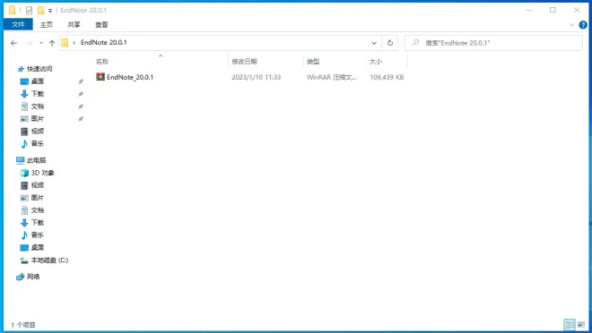Click the address bar path EndNote 20.0.1
592x333 pixels.
pyautogui.click(x=103, y=43)
